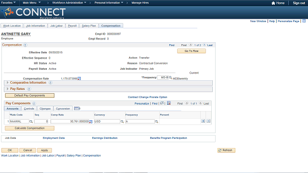308x173 pixels.
Task: Open Earnings Distribution link
Action: click(105, 138)
